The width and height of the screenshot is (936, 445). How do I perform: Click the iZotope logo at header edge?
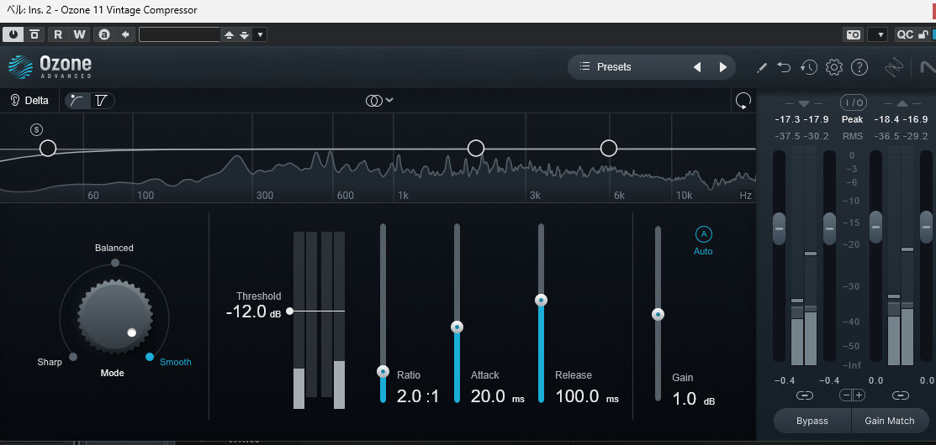[927, 66]
